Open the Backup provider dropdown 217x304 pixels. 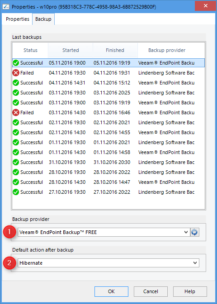(104, 232)
